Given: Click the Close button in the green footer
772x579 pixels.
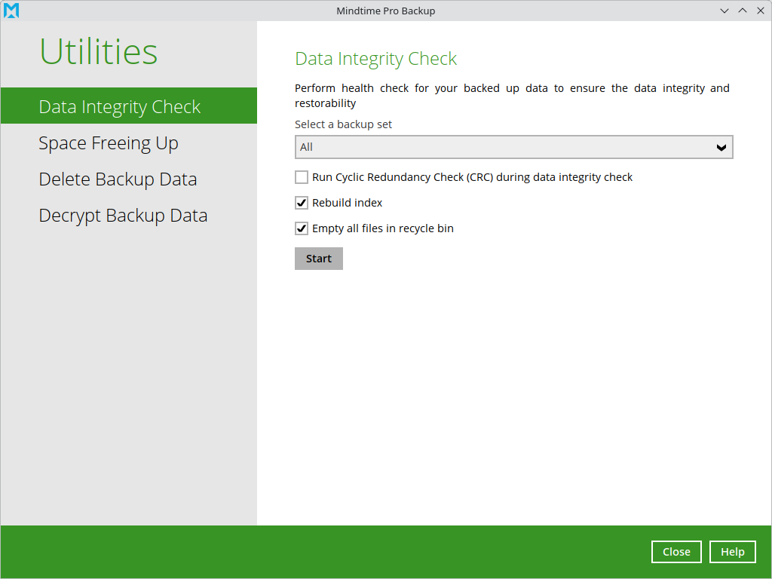Looking at the screenshot, I should tap(676, 552).
